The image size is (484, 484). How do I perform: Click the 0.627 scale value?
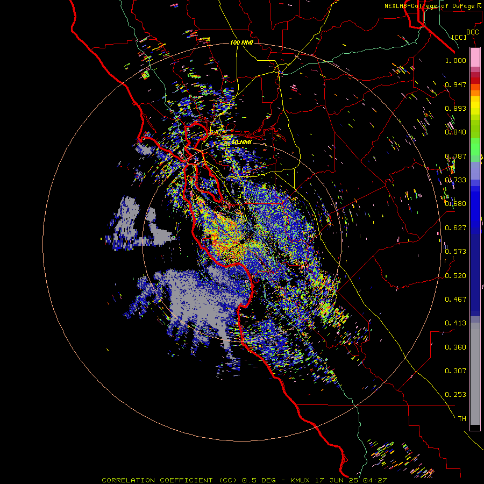point(455,228)
